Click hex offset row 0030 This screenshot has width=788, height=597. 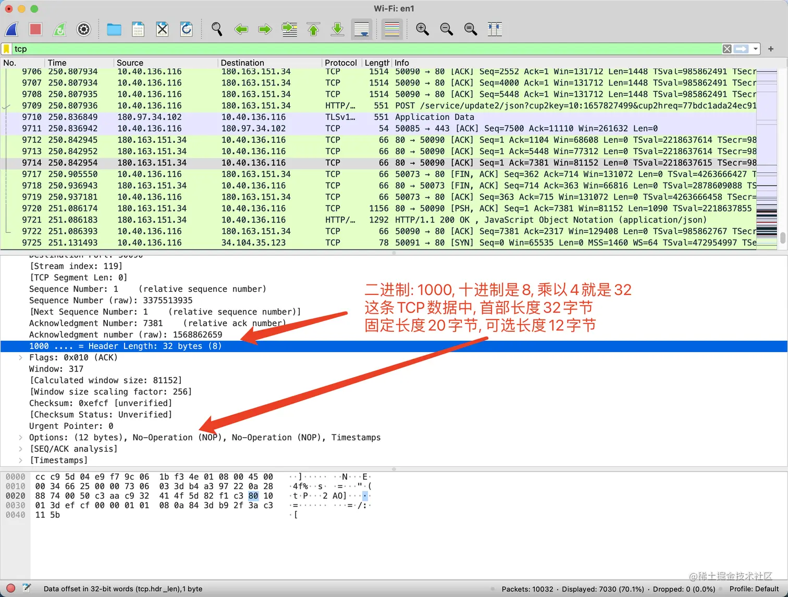16,505
